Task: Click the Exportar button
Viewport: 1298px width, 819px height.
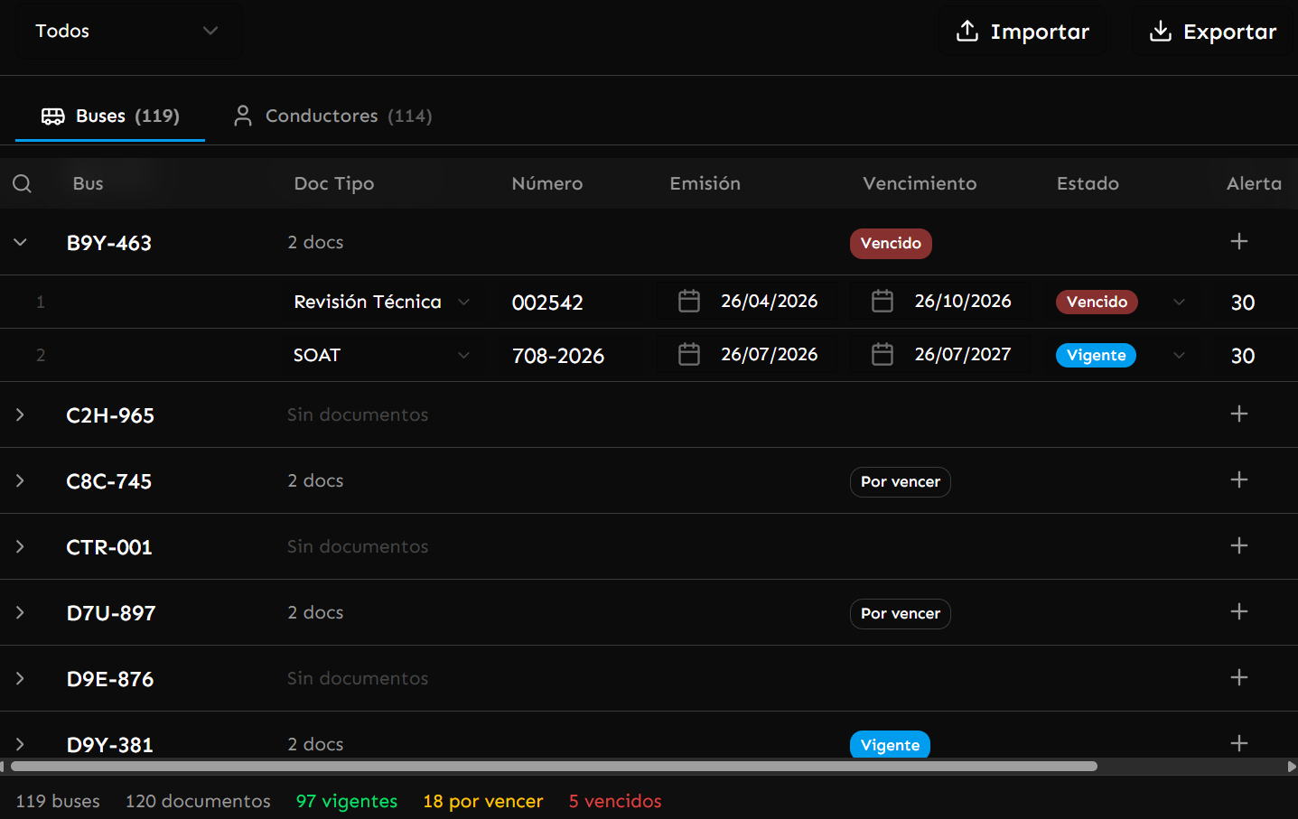Action: click(x=1212, y=32)
